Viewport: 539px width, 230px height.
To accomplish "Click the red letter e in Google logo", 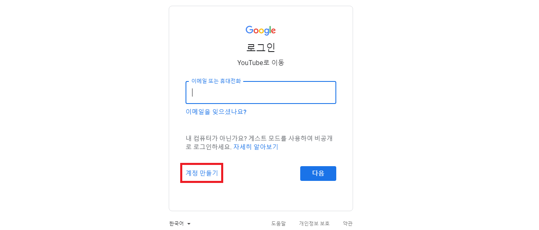I will point(273,31).
